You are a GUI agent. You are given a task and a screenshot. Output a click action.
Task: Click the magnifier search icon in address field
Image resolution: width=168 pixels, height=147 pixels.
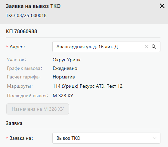pos(154,47)
